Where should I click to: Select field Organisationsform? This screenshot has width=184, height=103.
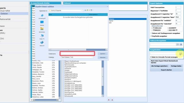[70, 67]
